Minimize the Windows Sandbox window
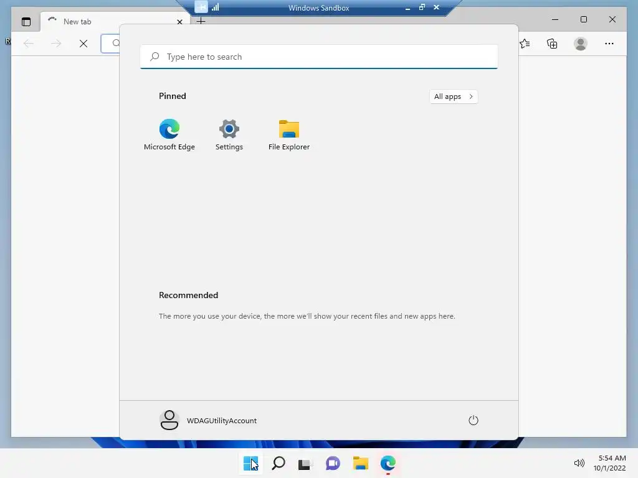This screenshot has width=638, height=478. coord(407,7)
